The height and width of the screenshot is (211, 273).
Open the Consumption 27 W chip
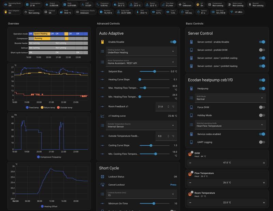click(x=33, y=4)
